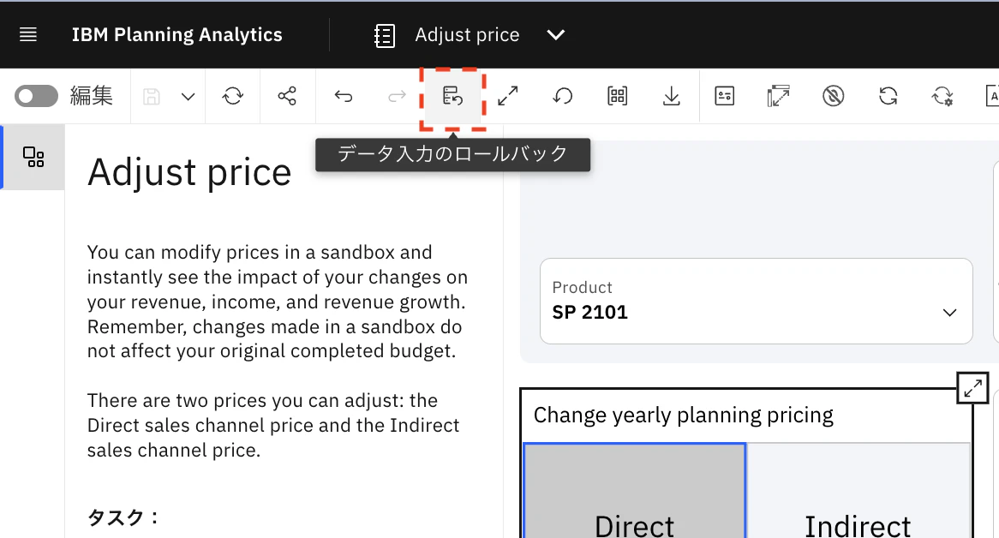The width and height of the screenshot is (999, 538).
Task: Maximize the Change yearly planning pricing widget
Action: pos(973,388)
